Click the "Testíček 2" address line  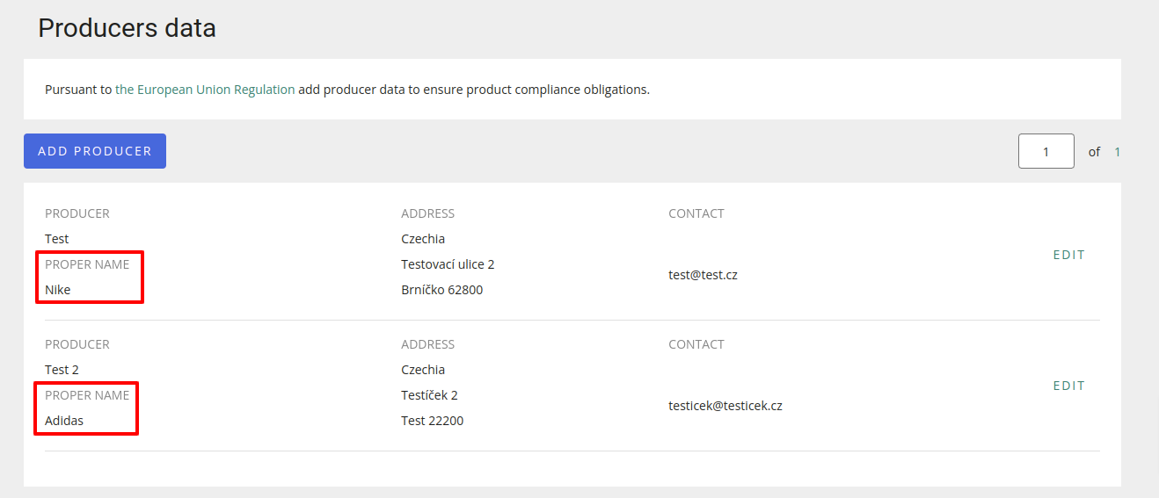429,395
